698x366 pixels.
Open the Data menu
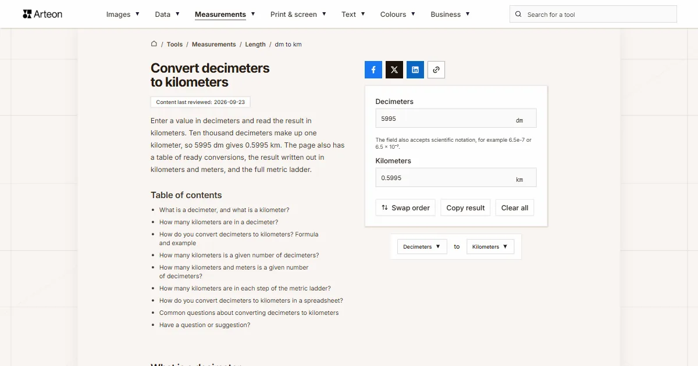[x=167, y=15]
